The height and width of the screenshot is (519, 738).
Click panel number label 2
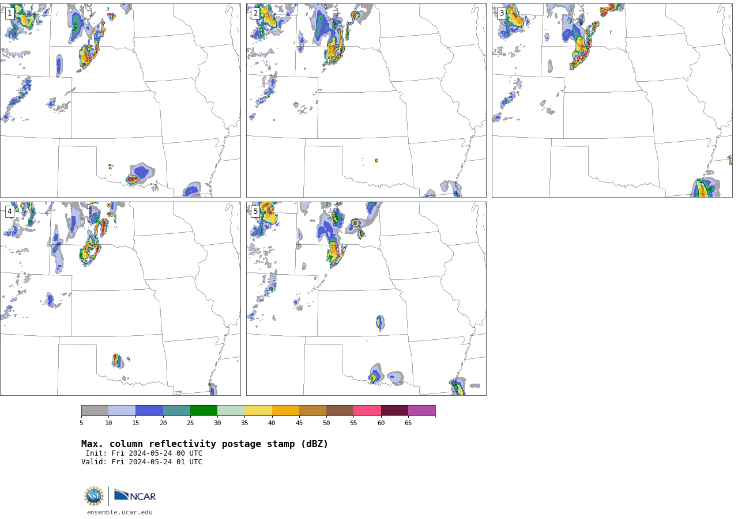(255, 13)
